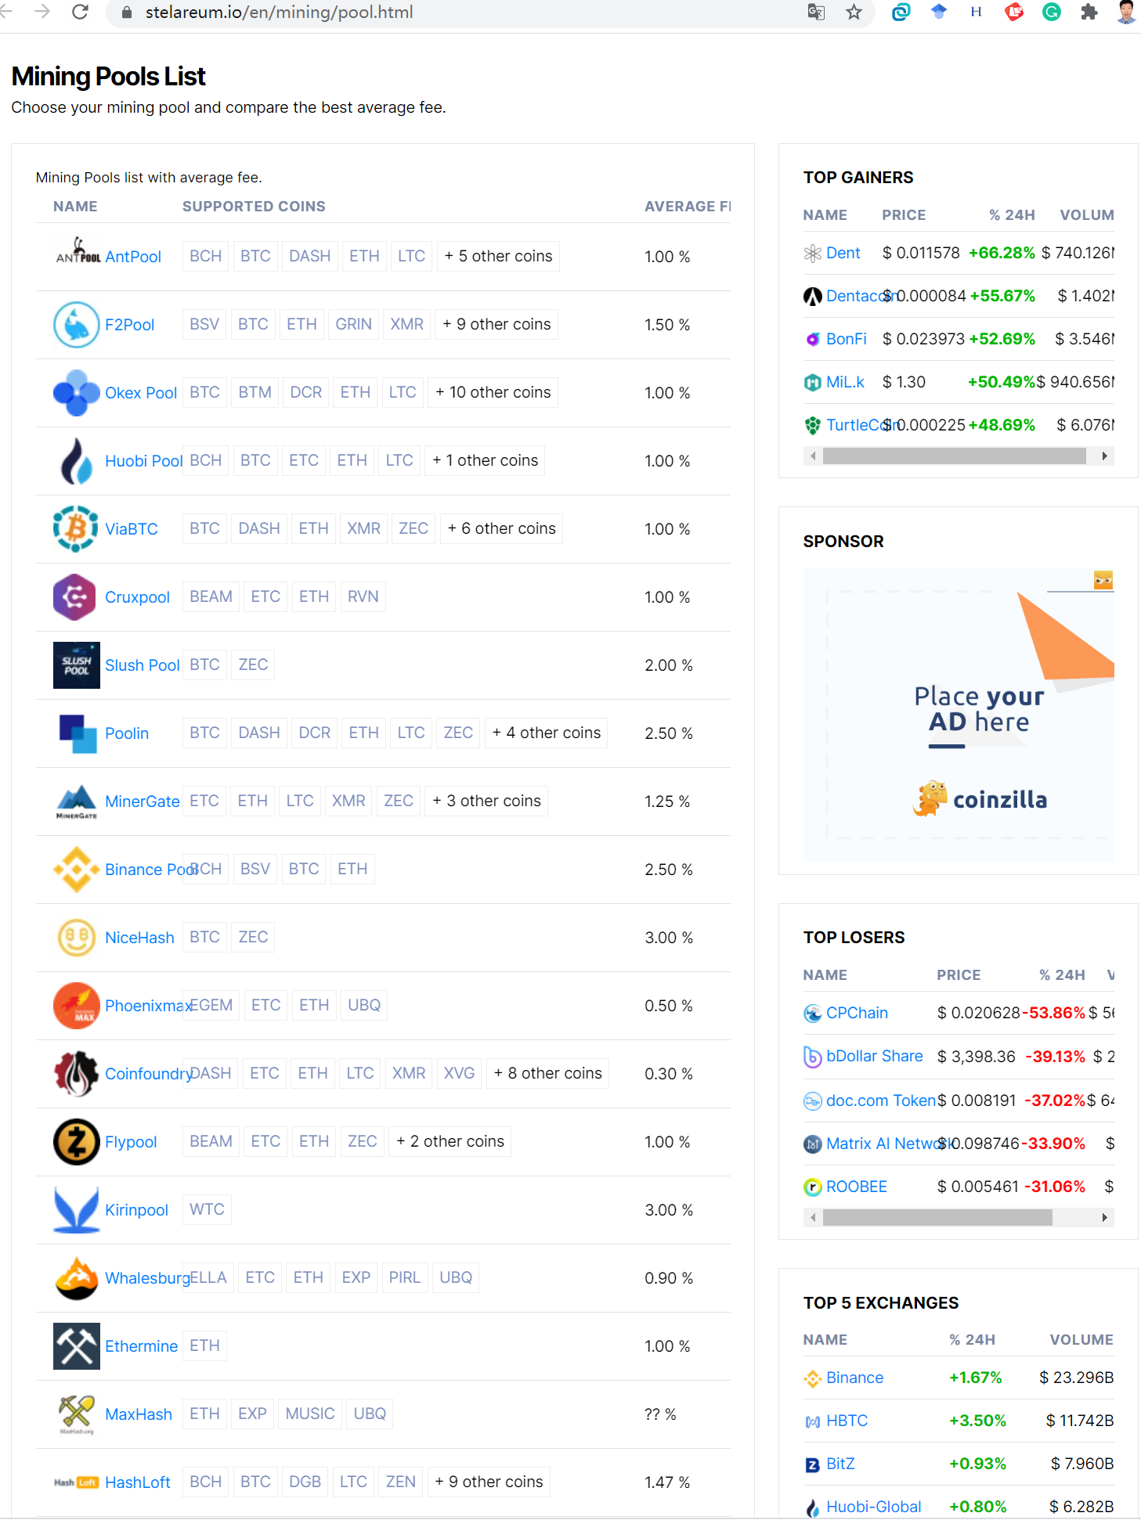
Task: Click Top Losers scrollbar right arrow
Action: tap(1104, 1218)
